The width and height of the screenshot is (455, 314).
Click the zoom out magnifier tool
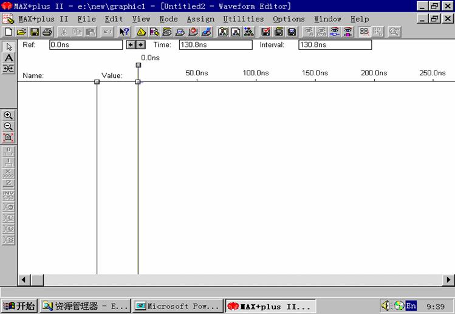coord(9,126)
